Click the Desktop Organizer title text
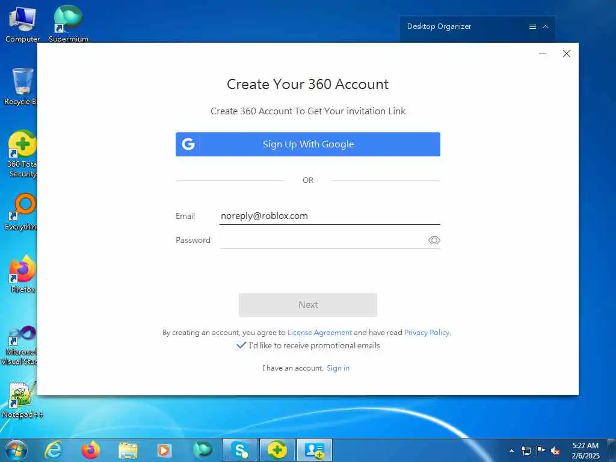Viewport: 616px width, 462px height. pos(439,26)
